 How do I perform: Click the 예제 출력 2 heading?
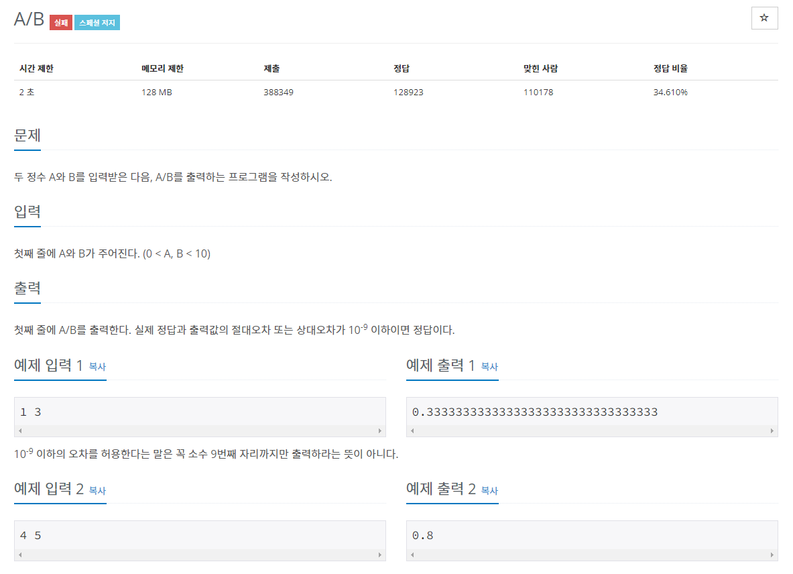(x=441, y=489)
